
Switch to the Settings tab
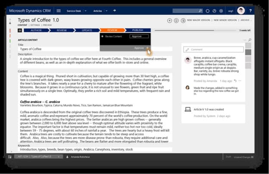point(35,25)
